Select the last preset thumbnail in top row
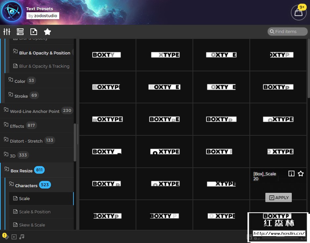310x243 pixels. pos(278,55)
